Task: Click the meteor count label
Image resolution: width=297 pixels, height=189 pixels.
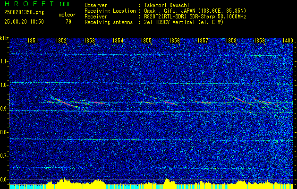Action: point(67,15)
